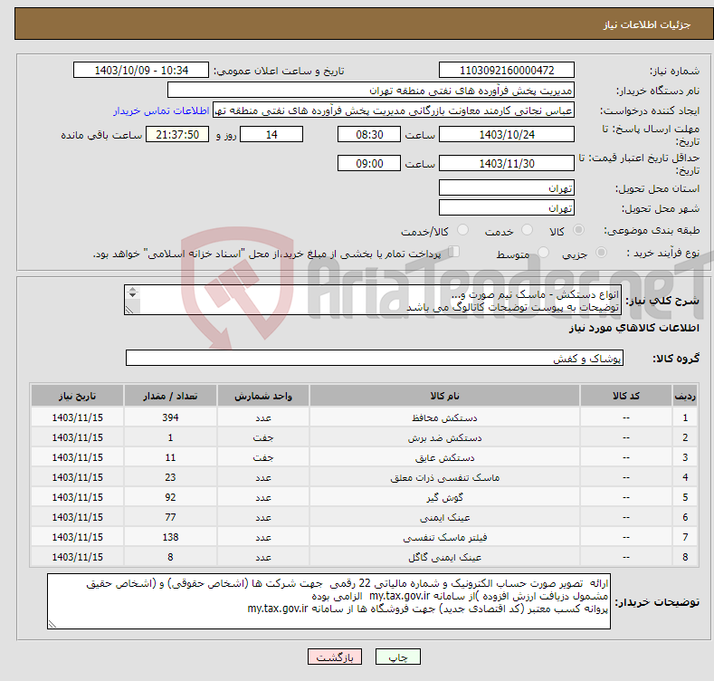Viewport: 714px width, 681px height.
Task: Click the item name دستکش محافظ
Action: [444, 417]
